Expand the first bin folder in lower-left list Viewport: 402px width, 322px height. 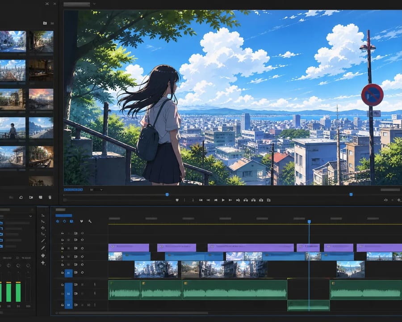coord(1,223)
